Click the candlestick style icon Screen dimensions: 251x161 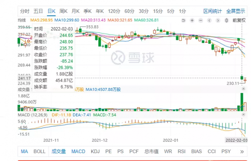(226, 20)
